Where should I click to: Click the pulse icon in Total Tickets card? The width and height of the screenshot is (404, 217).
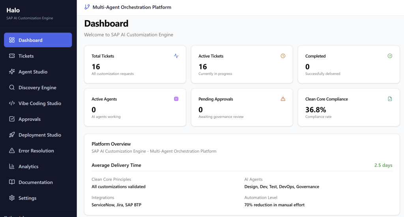(176, 56)
